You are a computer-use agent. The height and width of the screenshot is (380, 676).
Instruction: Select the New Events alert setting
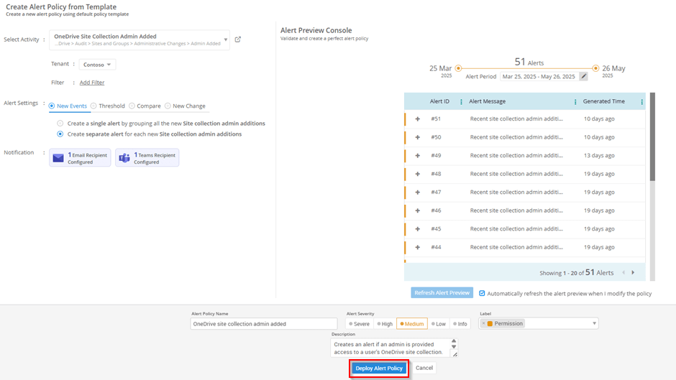click(68, 106)
